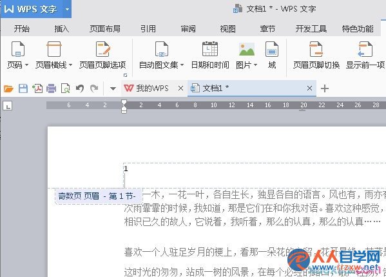Switch to the 页面布局 ribbon tab

(105, 29)
